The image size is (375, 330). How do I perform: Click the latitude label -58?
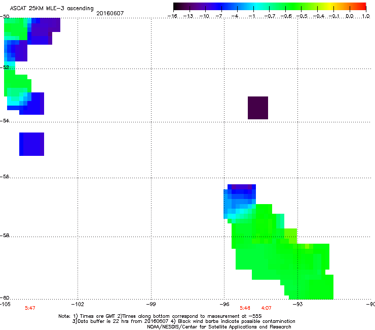coord(5,236)
